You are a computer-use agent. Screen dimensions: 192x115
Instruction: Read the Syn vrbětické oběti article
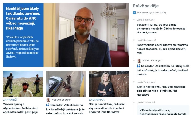(x=162, y=49)
